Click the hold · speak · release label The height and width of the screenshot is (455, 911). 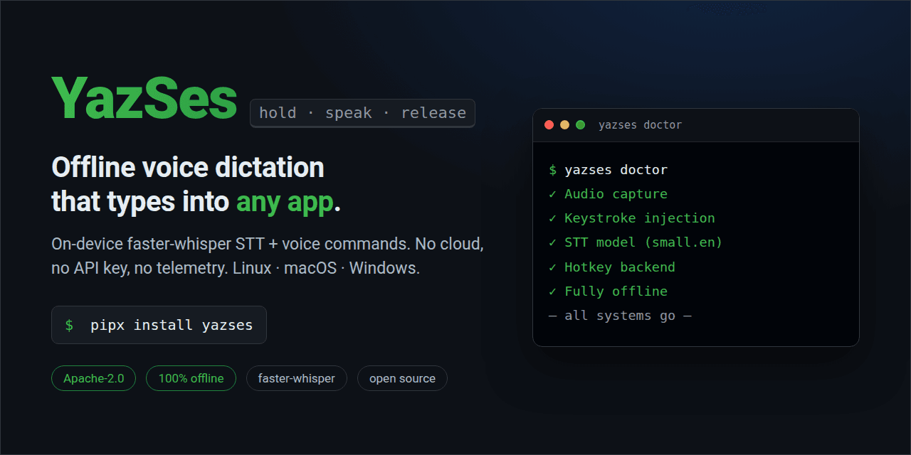tap(362, 113)
